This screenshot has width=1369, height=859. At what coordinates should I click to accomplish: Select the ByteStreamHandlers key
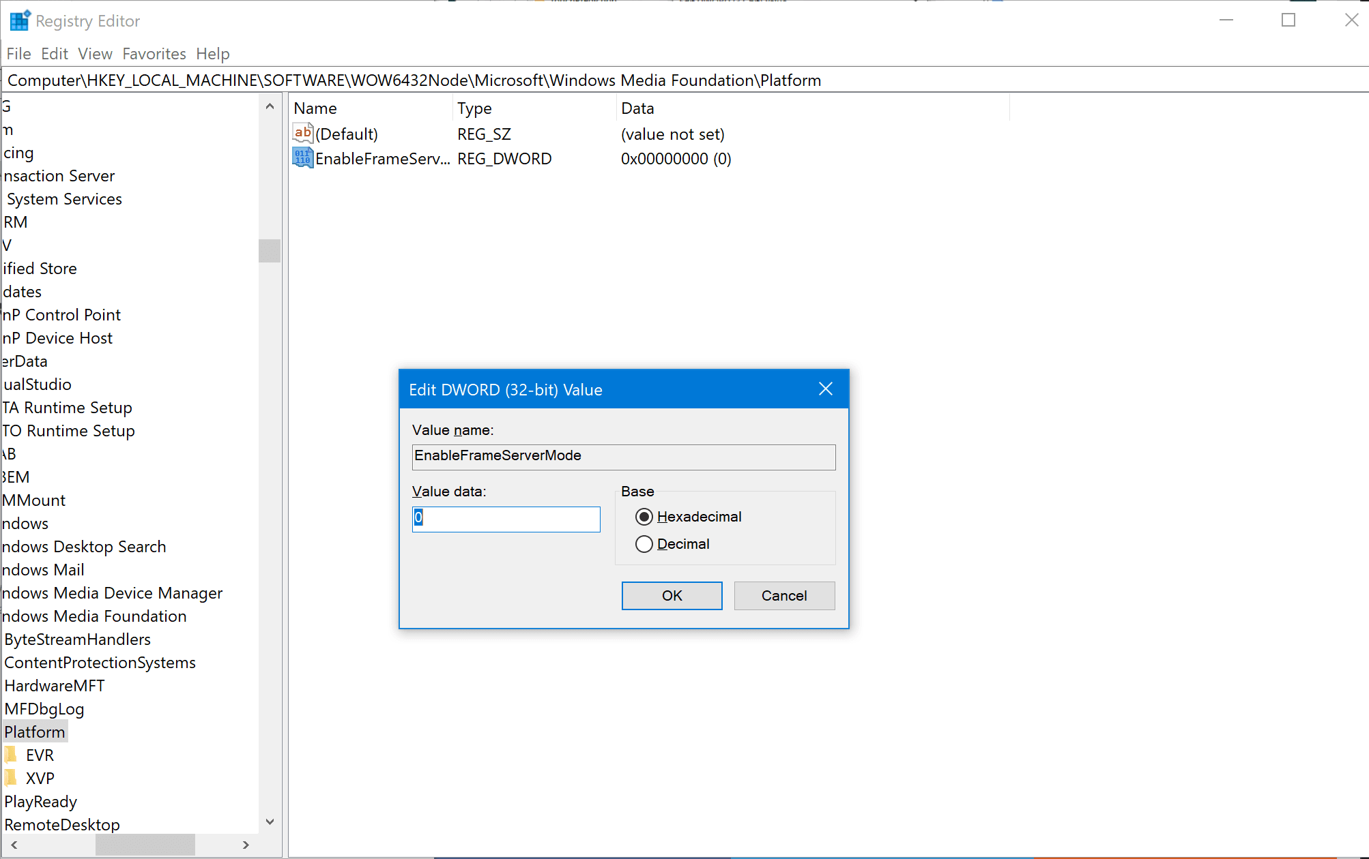[x=77, y=639]
